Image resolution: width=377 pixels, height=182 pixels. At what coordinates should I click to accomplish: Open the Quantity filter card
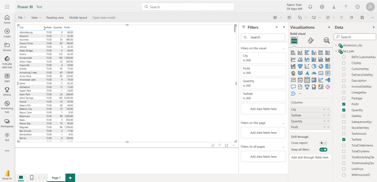click(263, 83)
